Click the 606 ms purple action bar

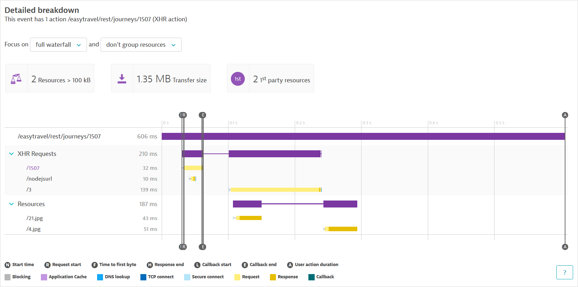pyautogui.click(x=363, y=136)
